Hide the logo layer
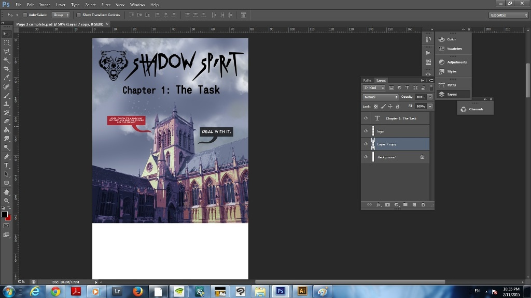This screenshot has height=298, width=531. click(366, 131)
